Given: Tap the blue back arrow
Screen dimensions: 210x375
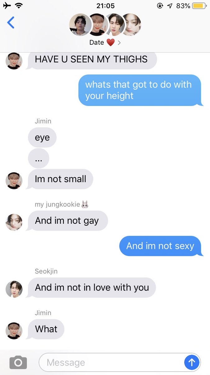Looking at the screenshot, I should (11, 22).
